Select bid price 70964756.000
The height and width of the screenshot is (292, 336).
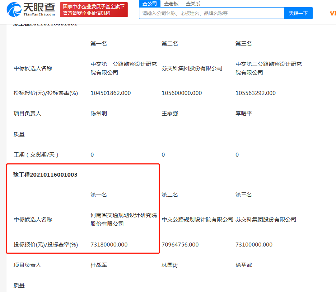pyautogui.click(x=180, y=244)
